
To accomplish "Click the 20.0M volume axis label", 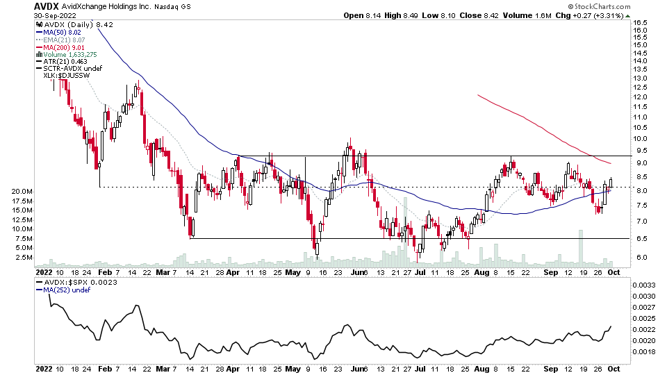I will click(22, 192).
